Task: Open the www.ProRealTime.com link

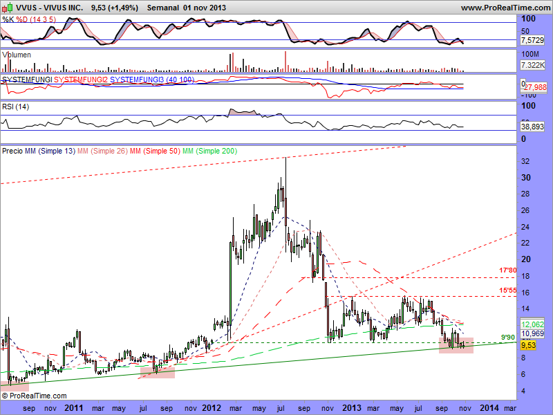Action: (505, 8)
